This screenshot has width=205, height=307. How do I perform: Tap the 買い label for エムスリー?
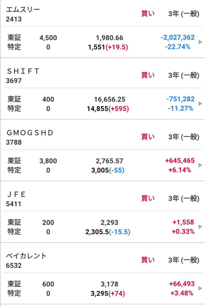(x=148, y=14)
